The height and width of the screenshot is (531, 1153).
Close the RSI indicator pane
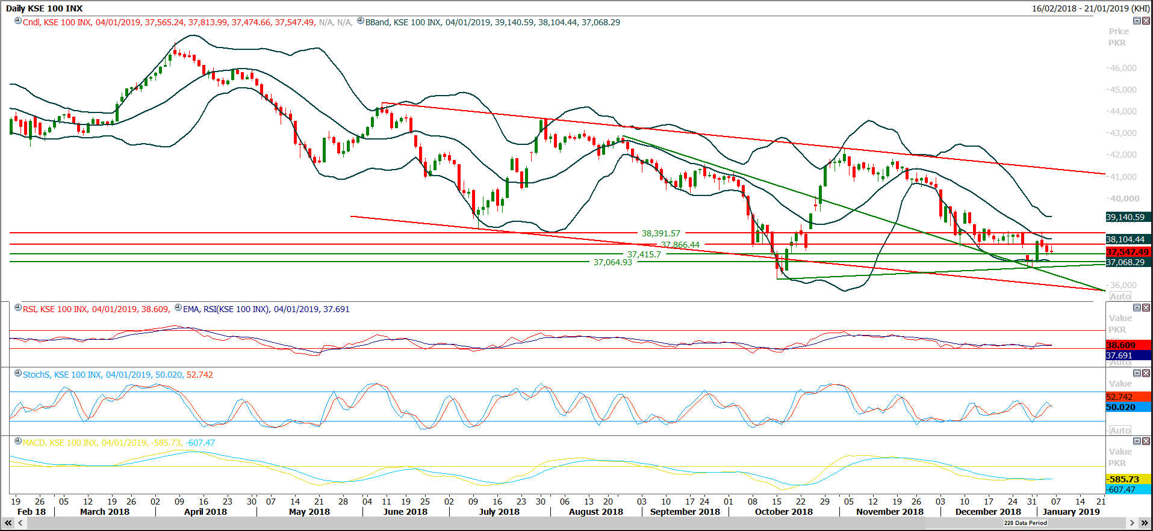pos(1146,308)
